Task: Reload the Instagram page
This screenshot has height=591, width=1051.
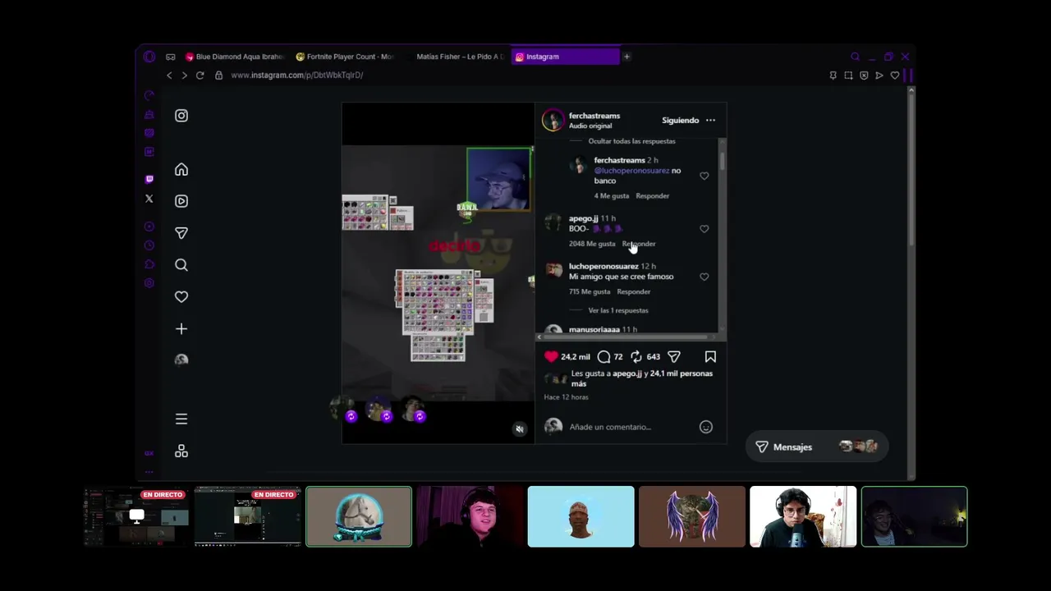Action: pos(200,76)
